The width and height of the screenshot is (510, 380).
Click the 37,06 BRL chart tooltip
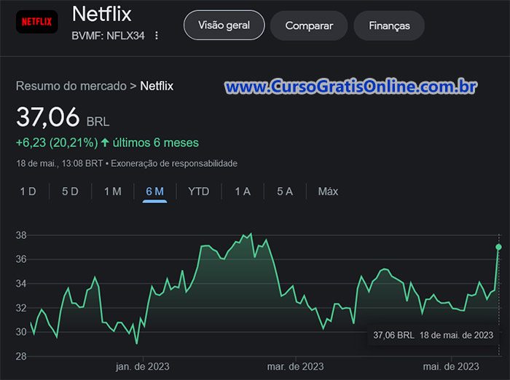point(433,335)
